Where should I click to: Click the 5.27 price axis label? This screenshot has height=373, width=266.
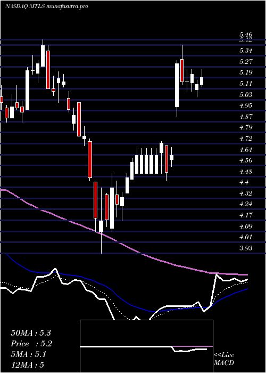246,62
